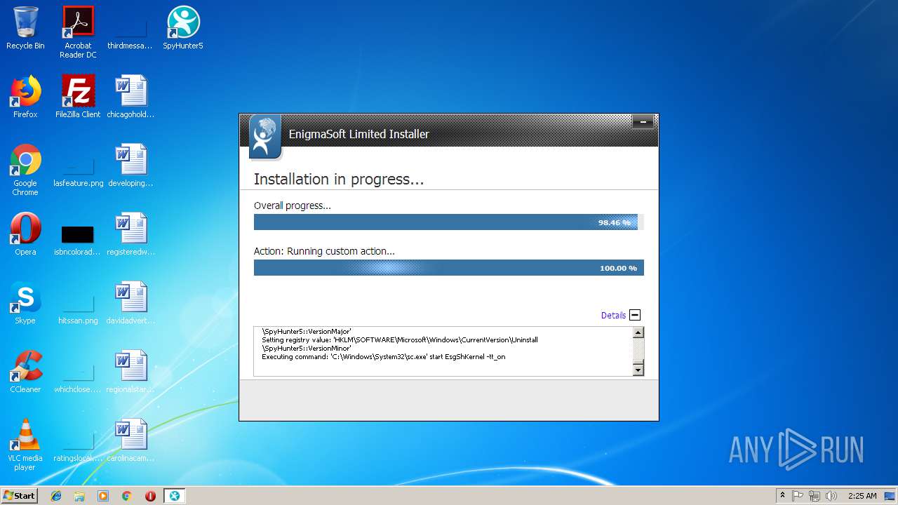This screenshot has height=505, width=898.
Task: Open Windows Explorer folder in taskbar
Action: pyautogui.click(x=79, y=496)
